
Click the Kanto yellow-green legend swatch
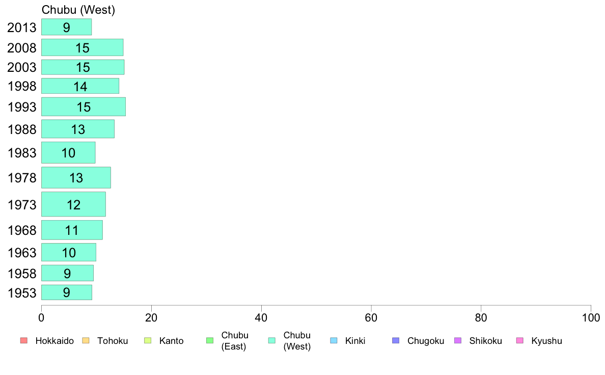(x=148, y=341)
